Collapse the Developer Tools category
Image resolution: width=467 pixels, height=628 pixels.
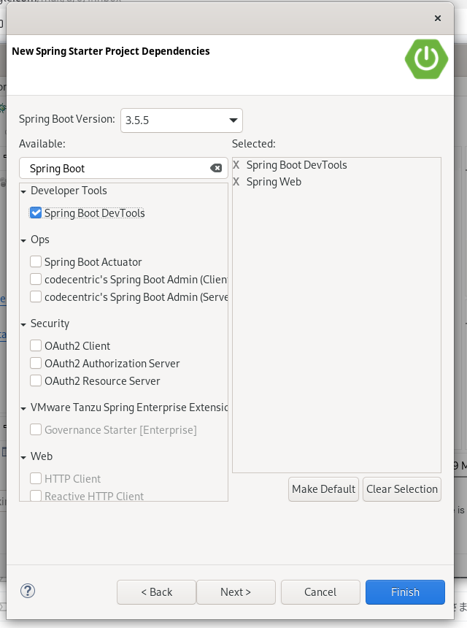[23, 192]
